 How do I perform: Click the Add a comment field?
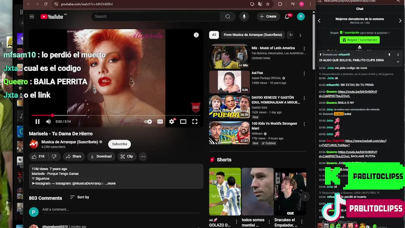click(x=121, y=210)
